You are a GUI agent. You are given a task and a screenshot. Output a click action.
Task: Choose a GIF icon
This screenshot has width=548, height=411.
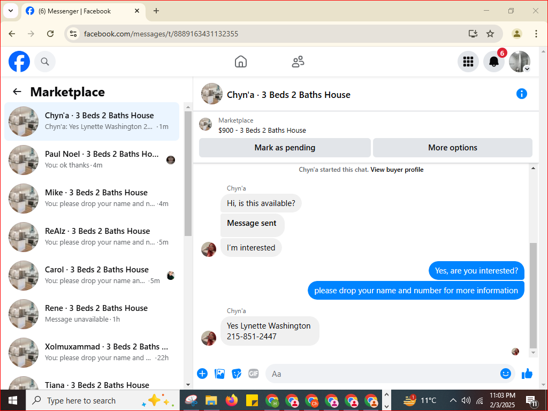point(253,374)
